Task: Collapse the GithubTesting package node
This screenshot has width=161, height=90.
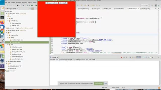Action: point(8,21)
